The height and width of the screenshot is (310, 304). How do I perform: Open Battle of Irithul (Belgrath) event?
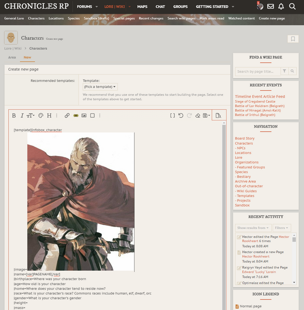pyautogui.click(x=255, y=115)
